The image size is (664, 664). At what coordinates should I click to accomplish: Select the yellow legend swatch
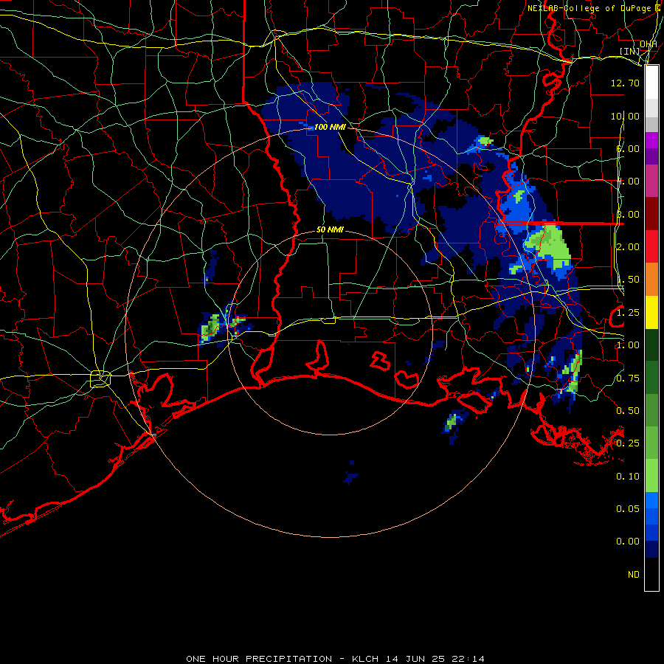651,312
